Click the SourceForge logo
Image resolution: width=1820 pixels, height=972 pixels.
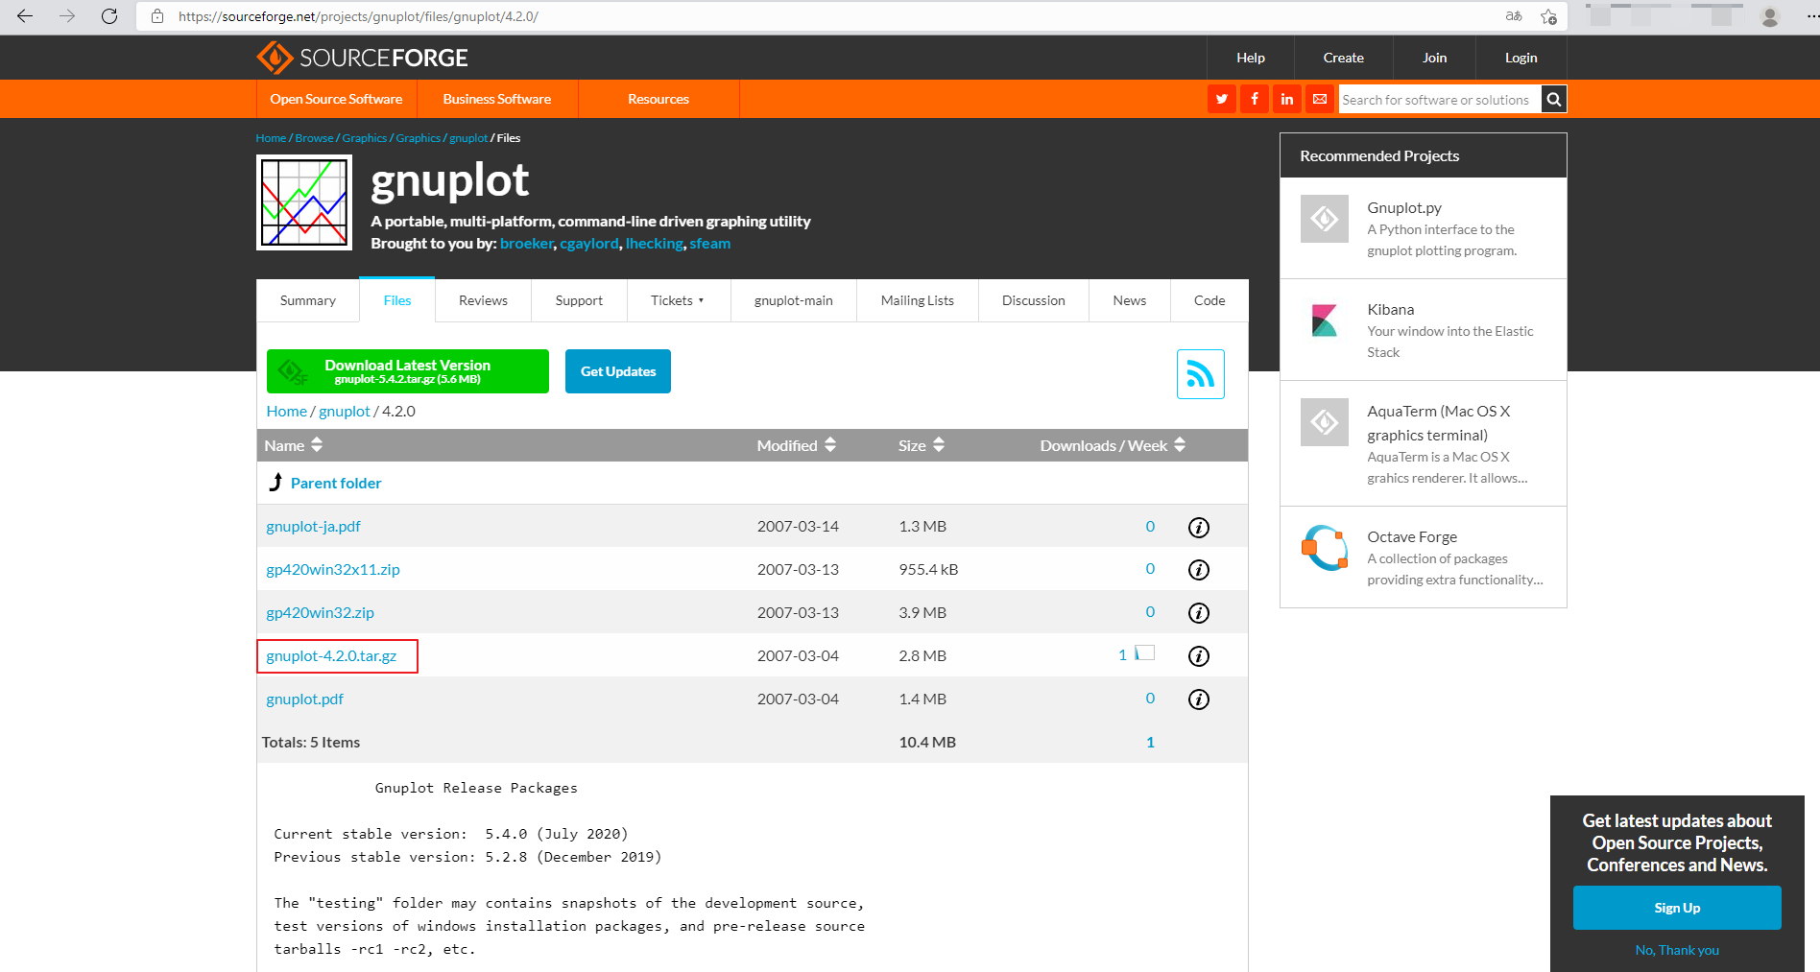pos(362,58)
